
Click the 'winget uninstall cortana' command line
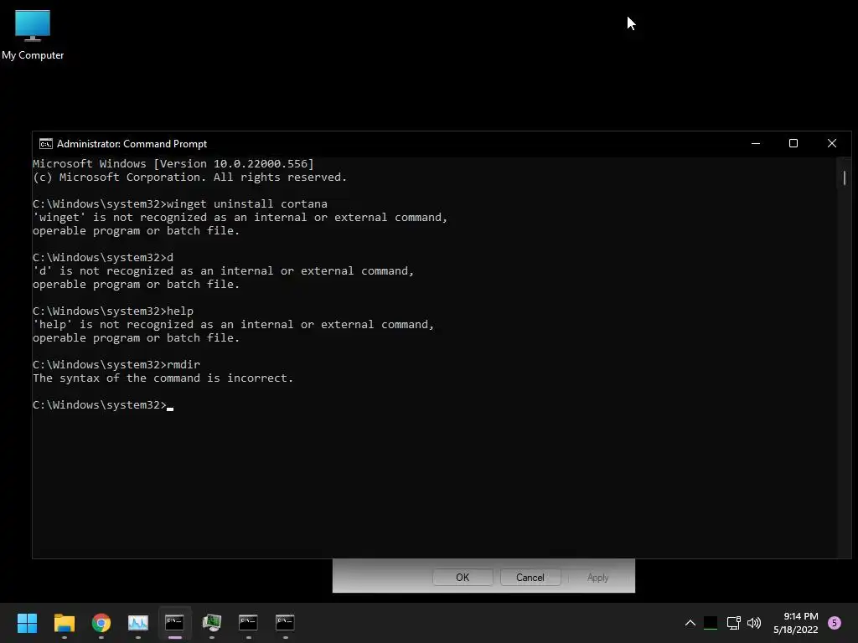point(180,204)
